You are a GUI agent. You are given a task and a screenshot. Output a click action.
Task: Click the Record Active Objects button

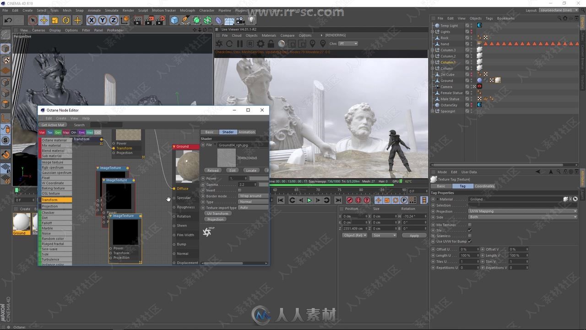[350, 200]
